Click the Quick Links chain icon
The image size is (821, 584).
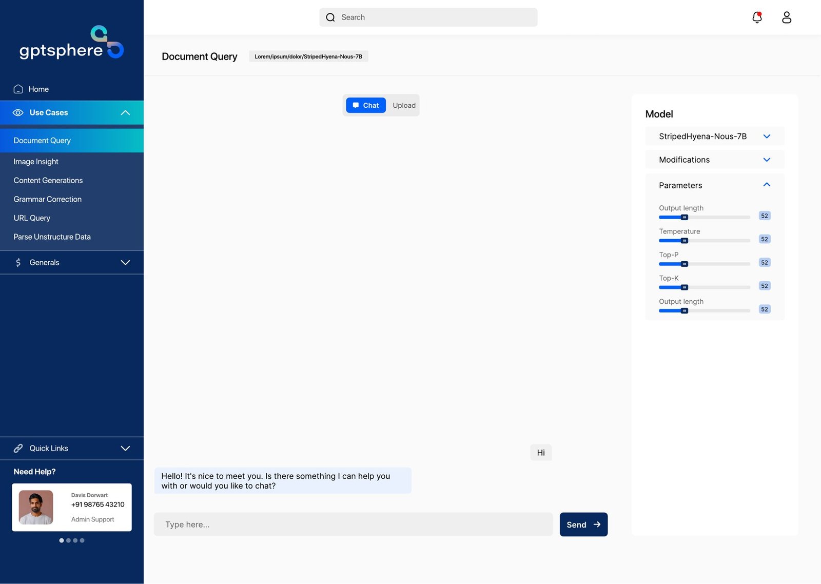18,448
